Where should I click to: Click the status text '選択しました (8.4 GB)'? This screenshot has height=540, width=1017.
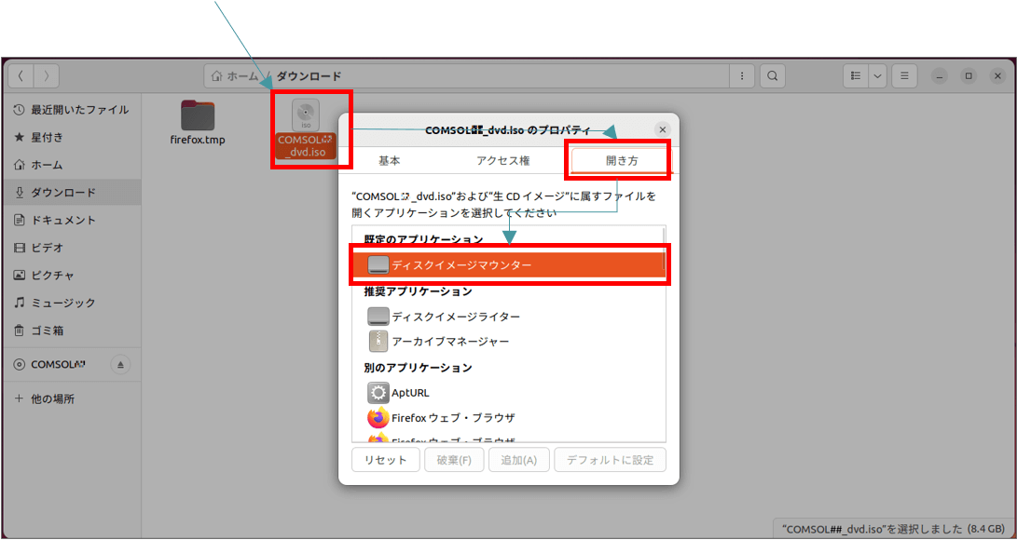pos(952,528)
